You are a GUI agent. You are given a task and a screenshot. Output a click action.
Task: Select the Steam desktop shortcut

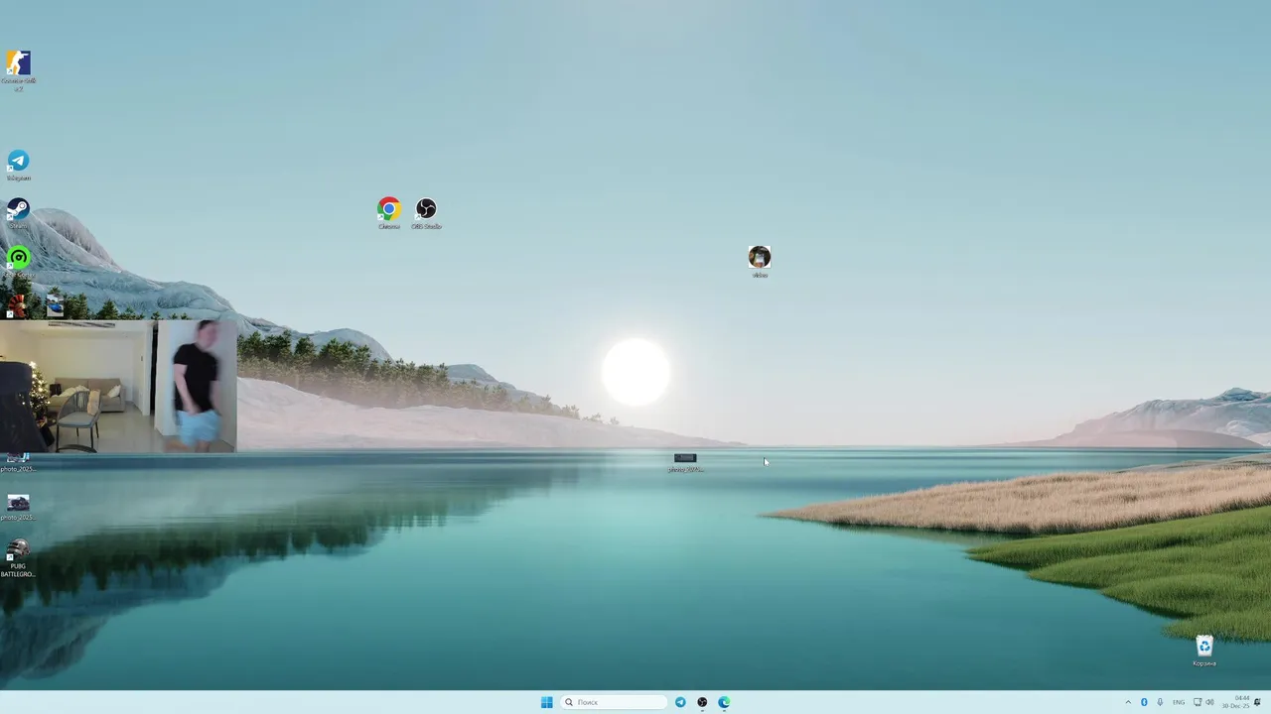tap(18, 213)
